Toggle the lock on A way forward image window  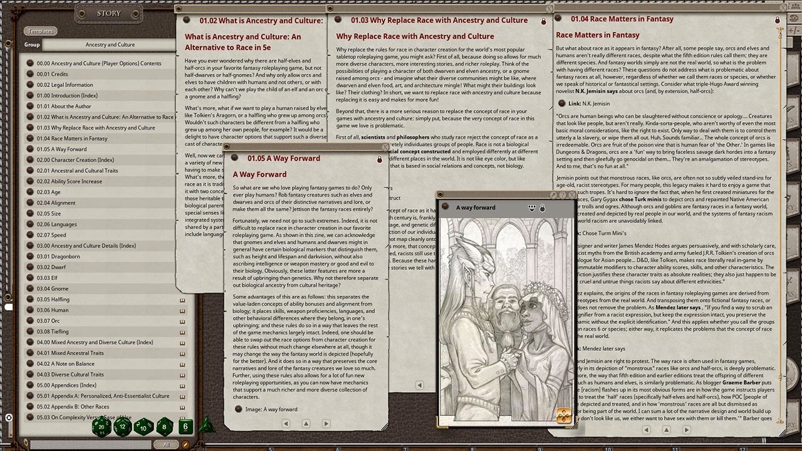pos(543,207)
